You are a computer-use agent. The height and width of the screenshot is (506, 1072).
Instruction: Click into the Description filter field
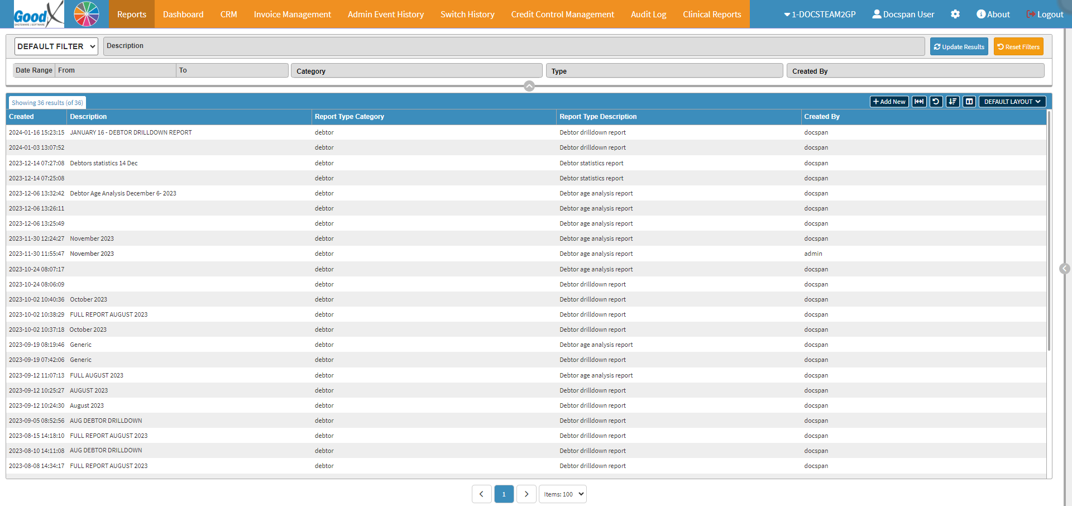(514, 46)
